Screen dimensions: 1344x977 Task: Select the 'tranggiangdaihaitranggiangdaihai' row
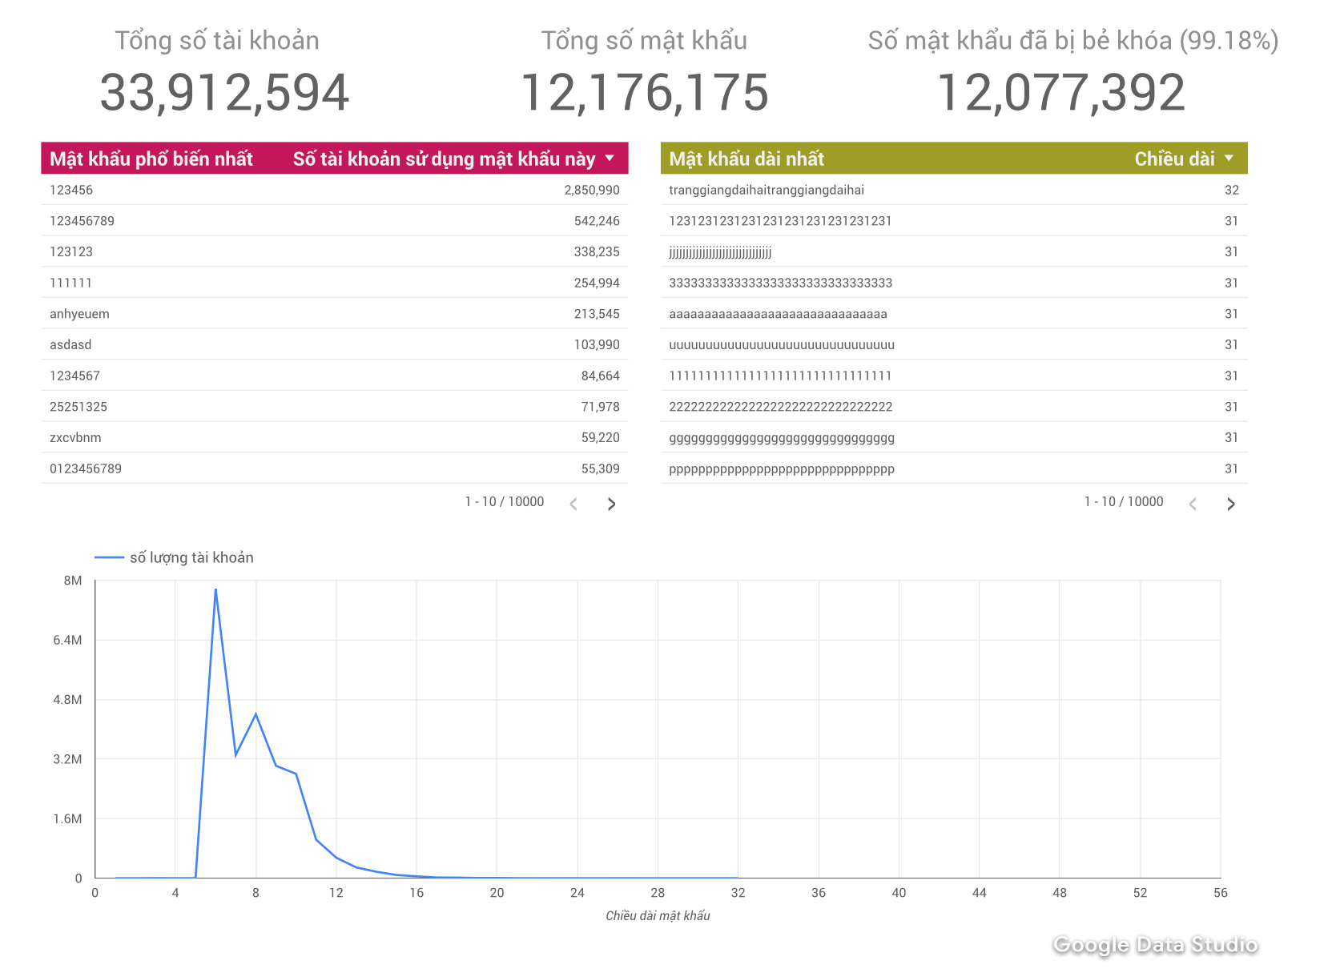(x=954, y=190)
